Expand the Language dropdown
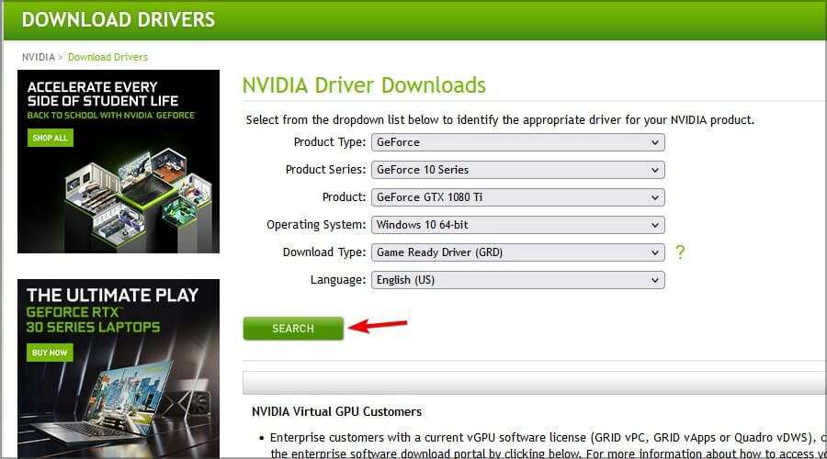The height and width of the screenshot is (459, 827). [518, 280]
